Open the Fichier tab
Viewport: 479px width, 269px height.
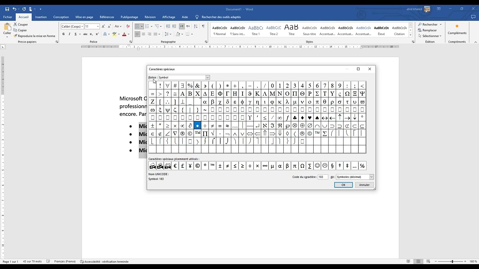[x=7, y=17]
